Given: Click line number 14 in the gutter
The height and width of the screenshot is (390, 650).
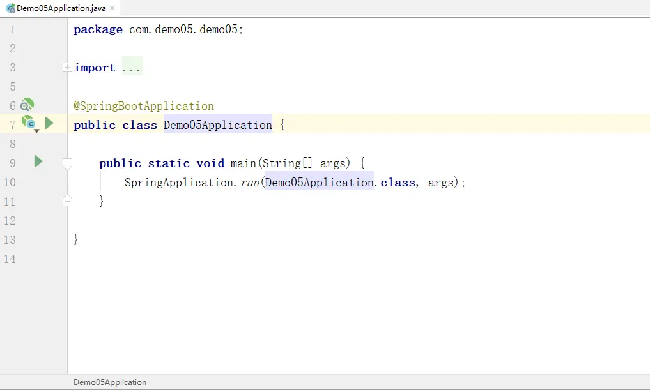Looking at the screenshot, I should click(x=10, y=259).
